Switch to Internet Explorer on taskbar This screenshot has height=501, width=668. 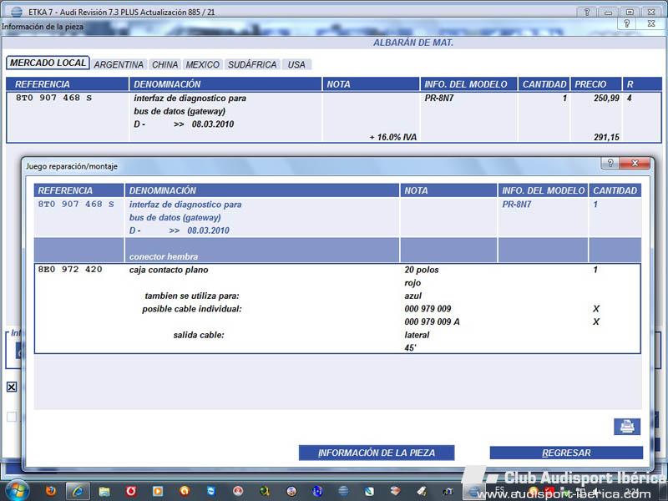tap(78, 491)
